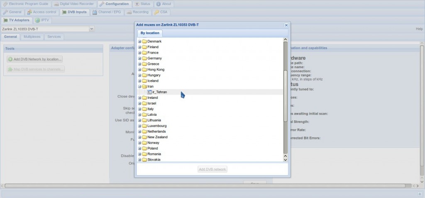The height and width of the screenshot is (198, 425).
Task: Expand the Poland folder node
Action: (x=139, y=148)
